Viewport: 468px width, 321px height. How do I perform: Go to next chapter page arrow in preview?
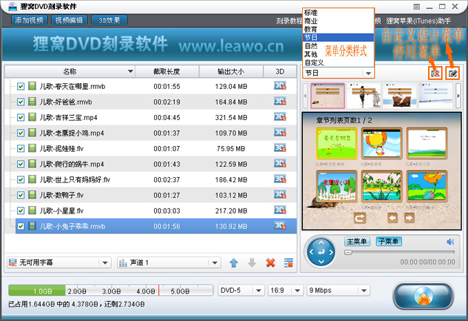[x=409, y=218]
